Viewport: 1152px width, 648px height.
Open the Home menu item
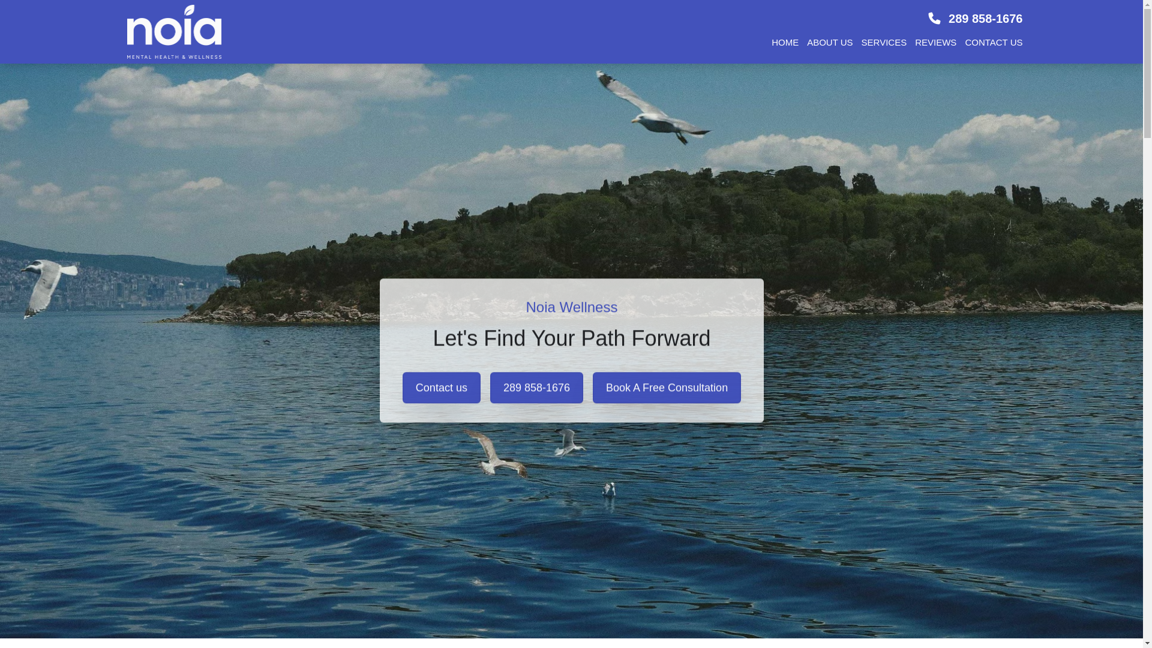coord(785,43)
